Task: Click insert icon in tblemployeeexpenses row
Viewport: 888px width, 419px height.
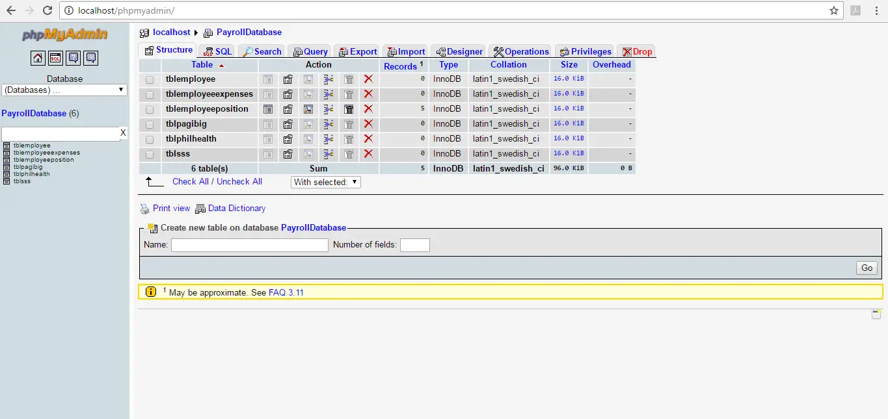Action: tap(329, 94)
